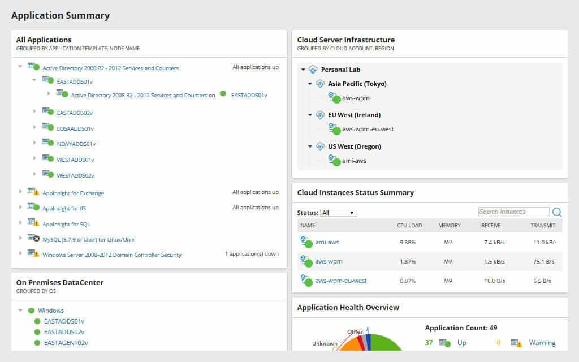Click the ami-aws icon in the instances table

tap(306, 242)
